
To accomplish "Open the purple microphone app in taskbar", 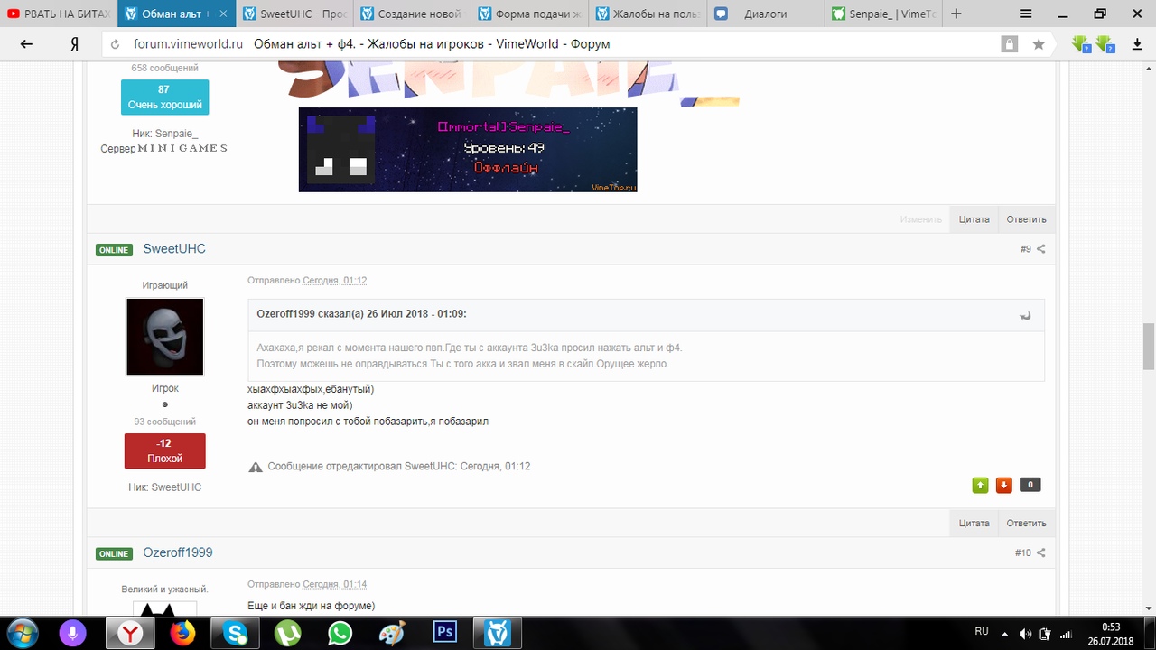I will point(72,634).
